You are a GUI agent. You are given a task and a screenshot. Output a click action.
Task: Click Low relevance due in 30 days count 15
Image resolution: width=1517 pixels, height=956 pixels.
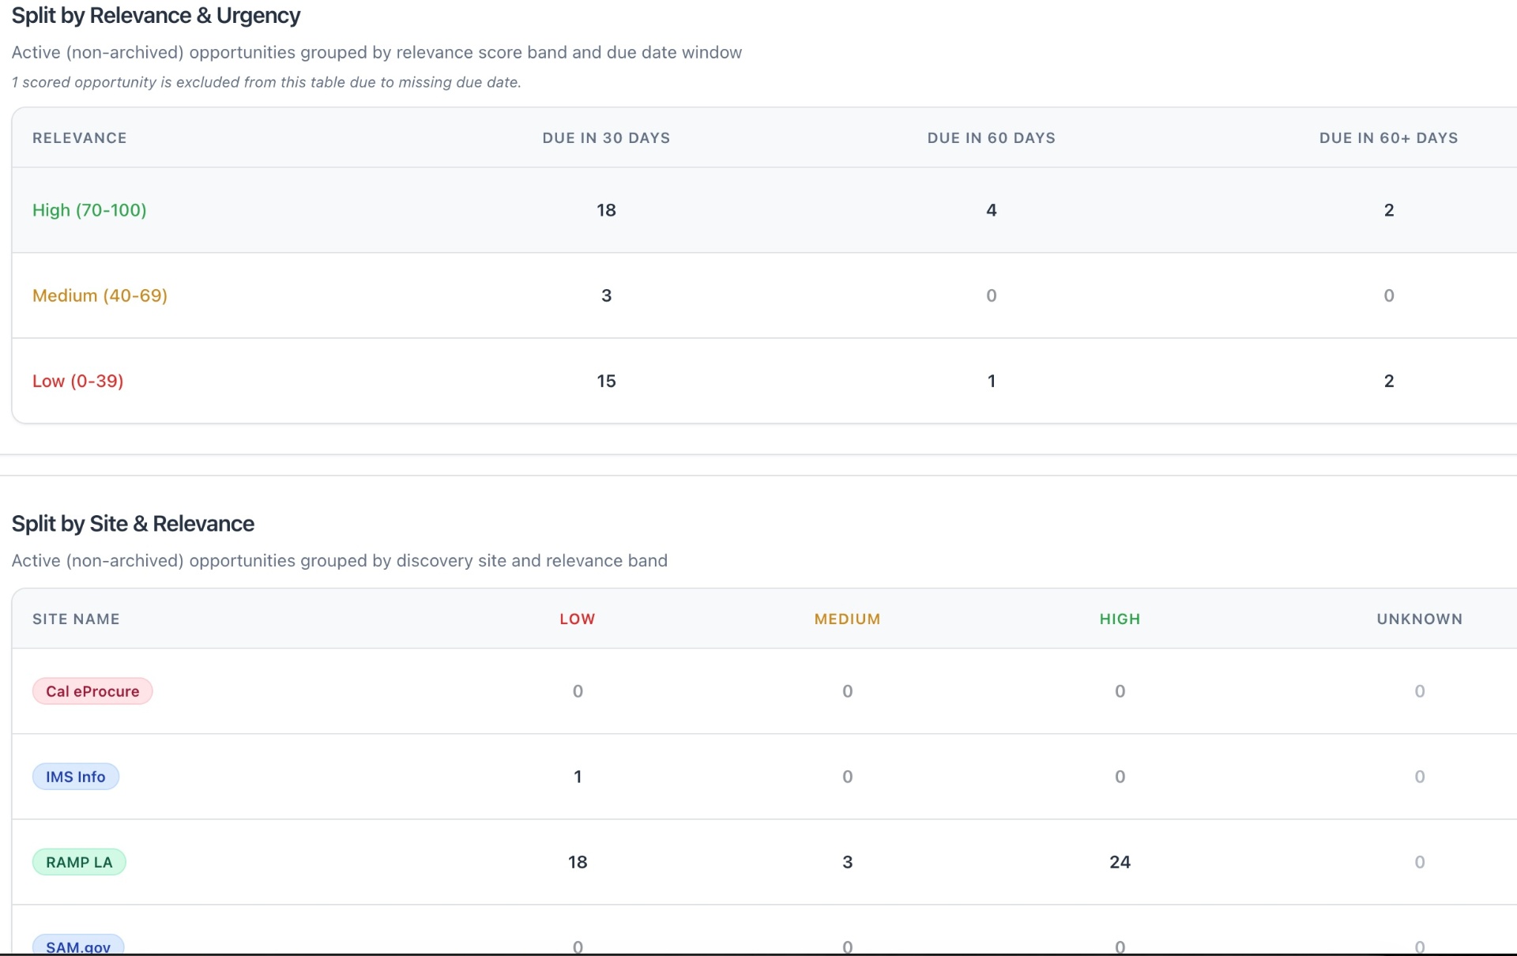click(x=606, y=381)
